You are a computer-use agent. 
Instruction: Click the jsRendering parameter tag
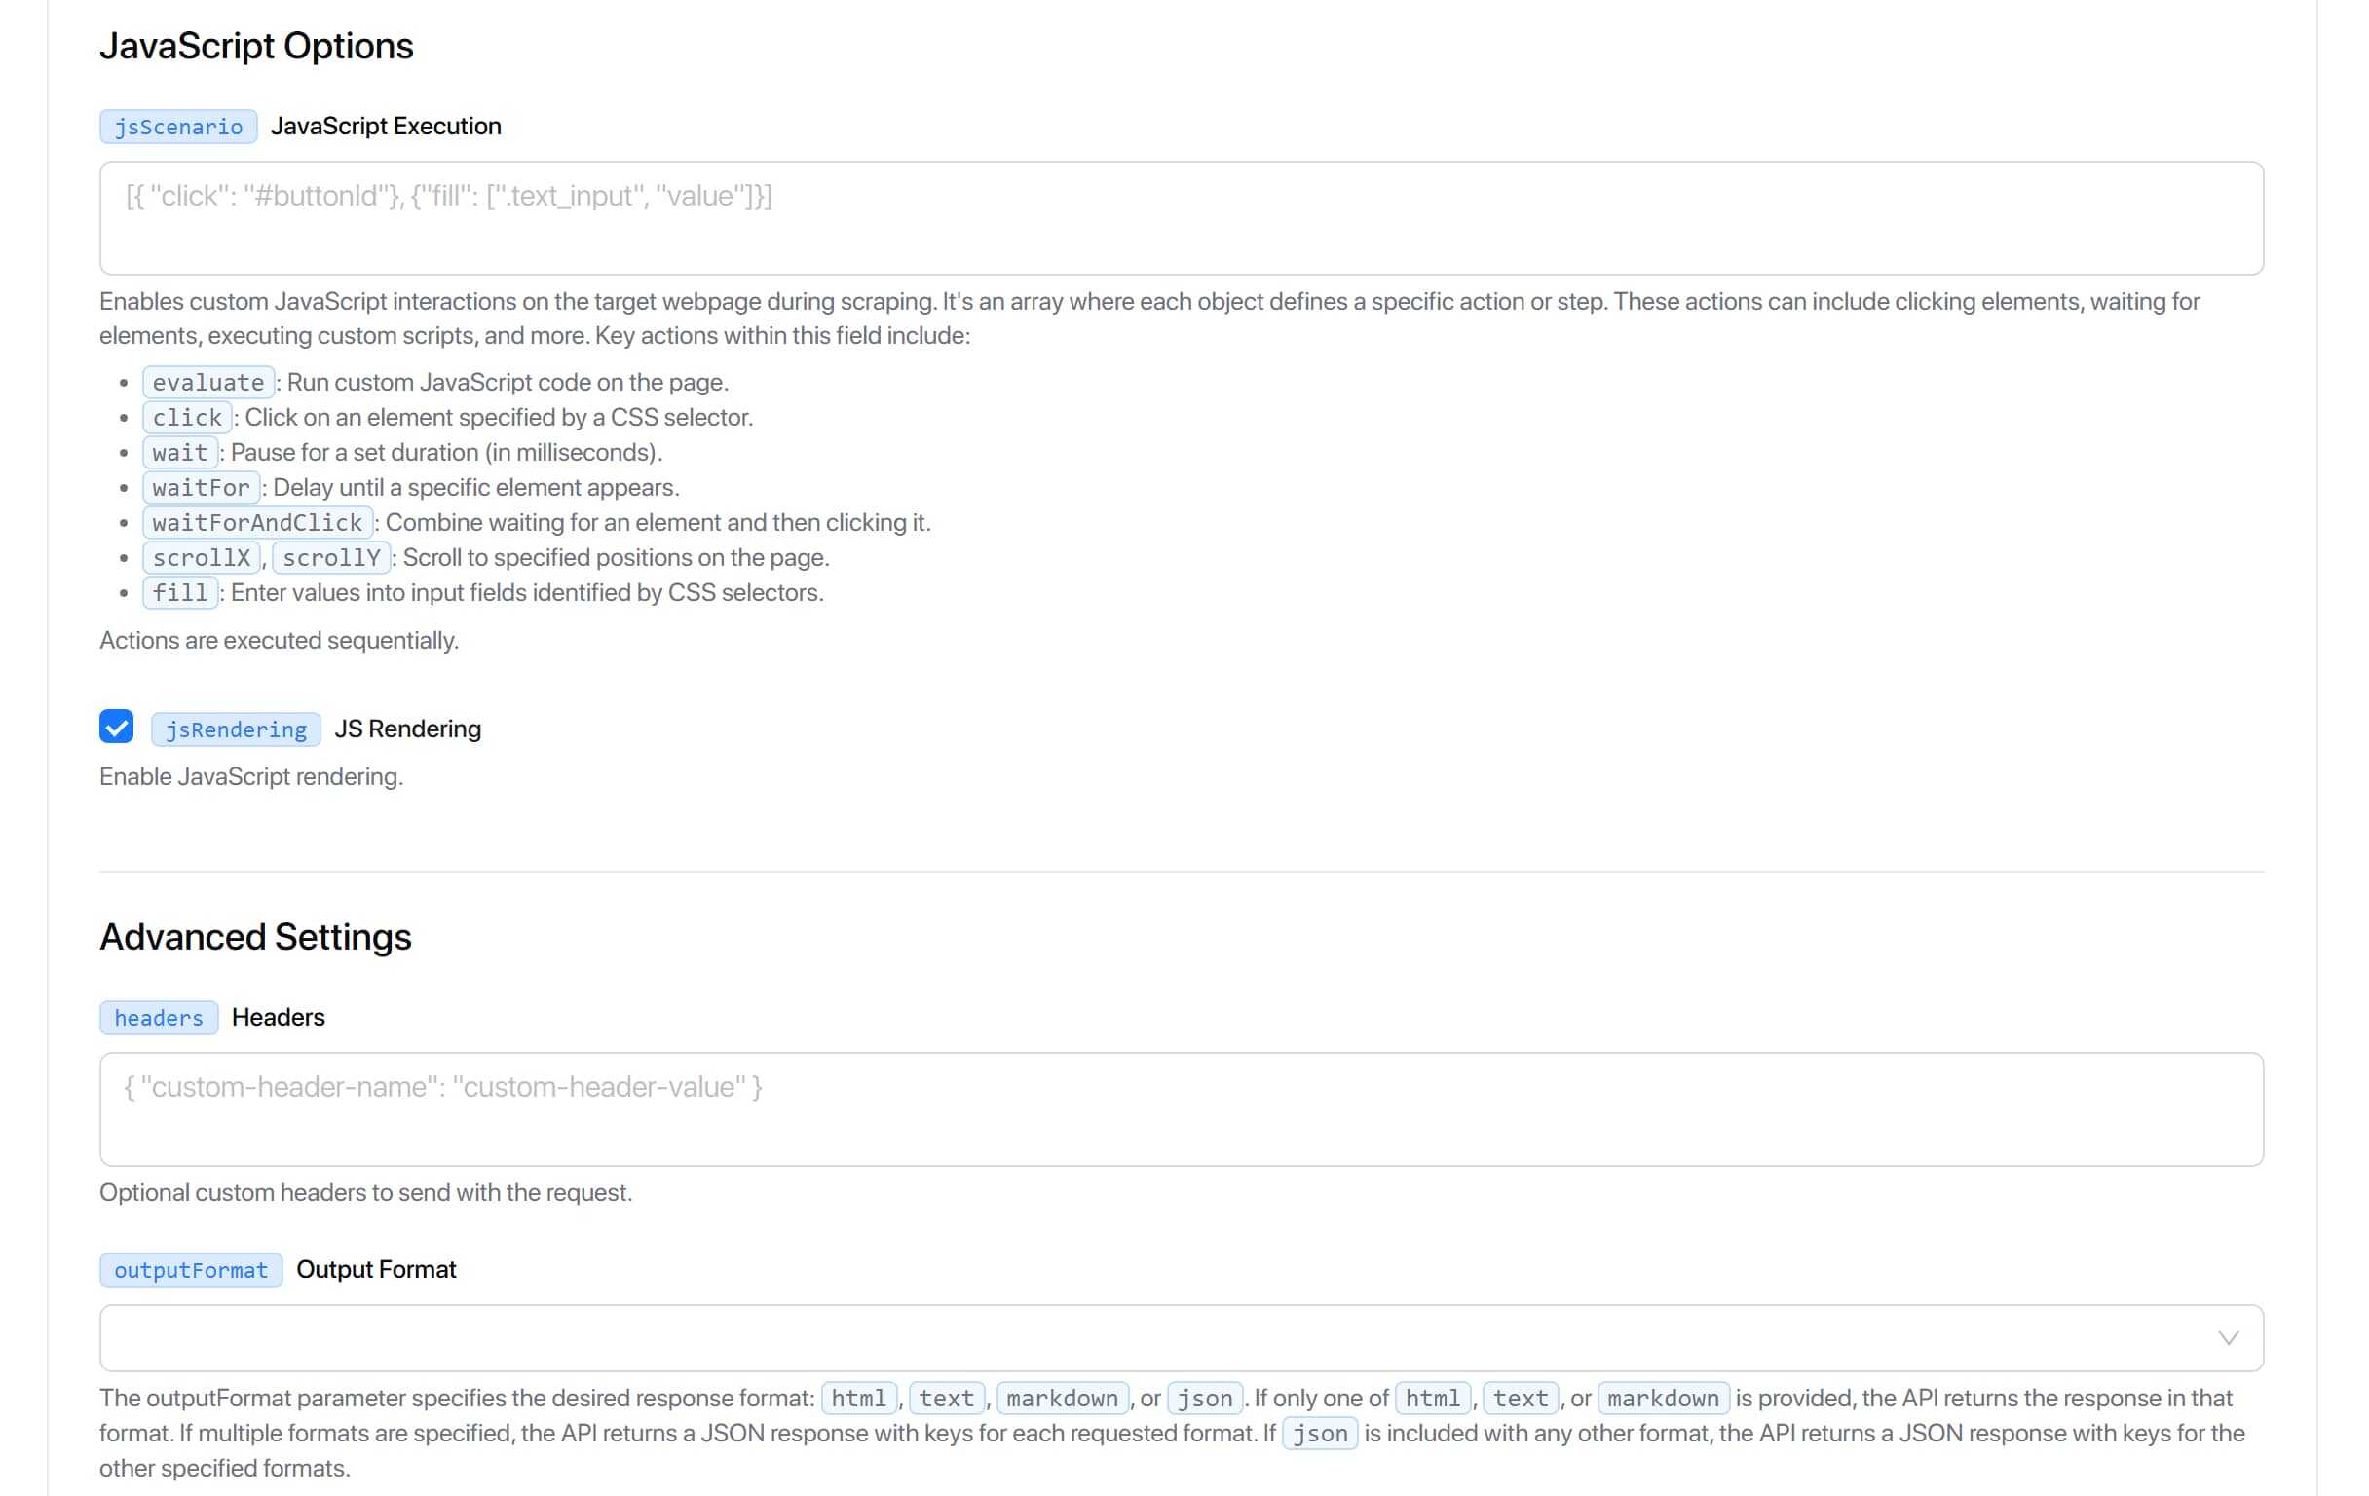pos(236,729)
